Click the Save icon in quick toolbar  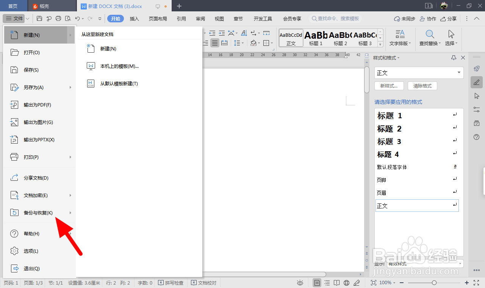[39, 19]
